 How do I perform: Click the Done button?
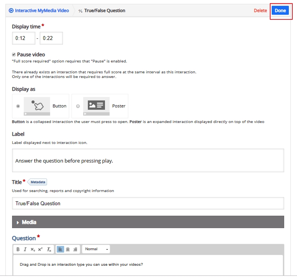[280, 10]
